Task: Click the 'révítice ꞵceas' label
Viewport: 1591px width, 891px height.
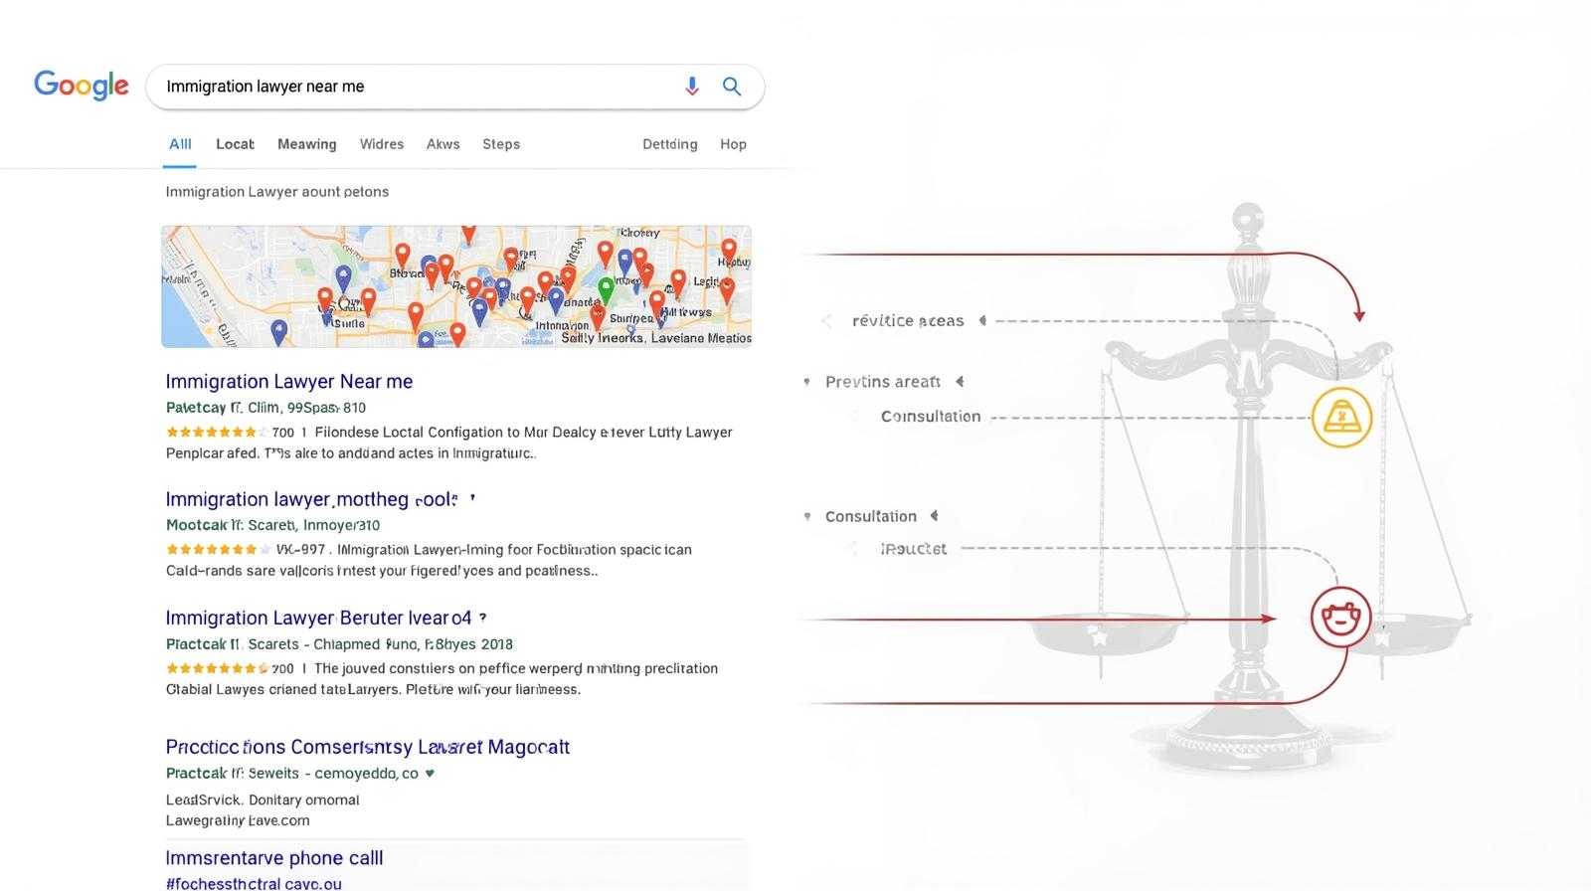Action: tap(908, 320)
